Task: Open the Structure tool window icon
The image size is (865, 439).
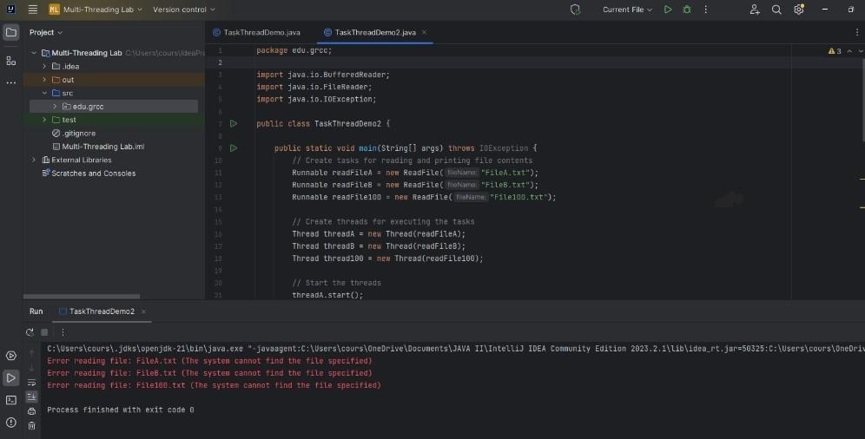Action: [11, 61]
